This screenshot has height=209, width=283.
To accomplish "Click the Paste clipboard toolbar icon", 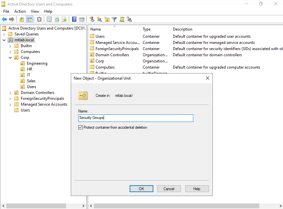I will point(39,19).
